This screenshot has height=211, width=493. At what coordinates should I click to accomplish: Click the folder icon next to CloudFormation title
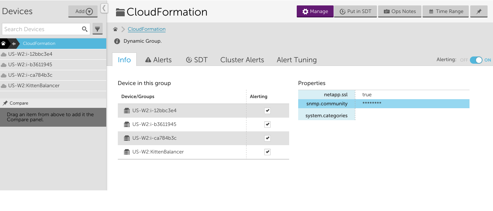pyautogui.click(x=120, y=12)
